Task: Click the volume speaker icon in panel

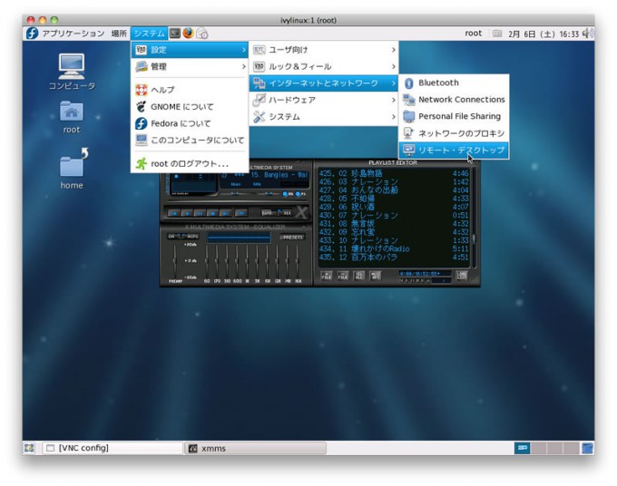Action: 587,34
